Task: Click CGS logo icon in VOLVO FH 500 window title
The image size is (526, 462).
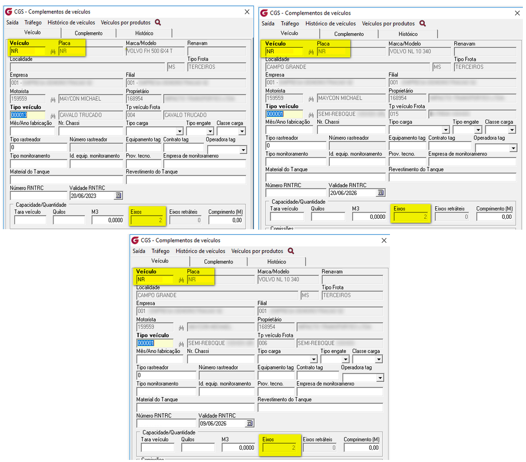Action: pos(8,12)
